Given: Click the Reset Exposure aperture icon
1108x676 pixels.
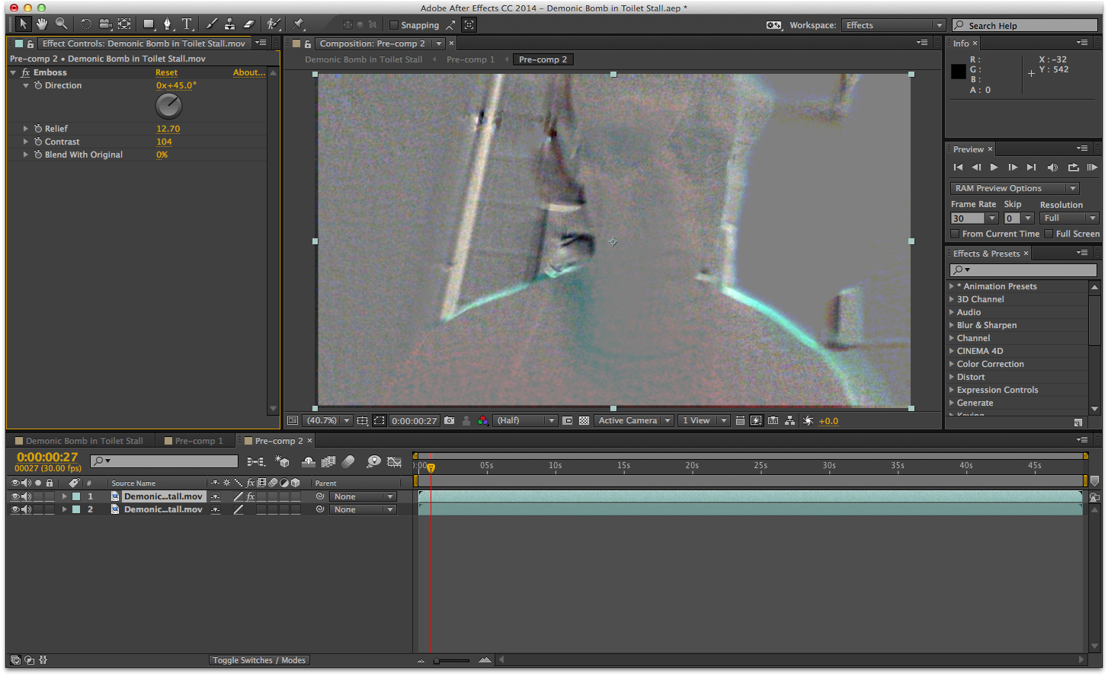Looking at the screenshot, I should pyautogui.click(x=808, y=420).
